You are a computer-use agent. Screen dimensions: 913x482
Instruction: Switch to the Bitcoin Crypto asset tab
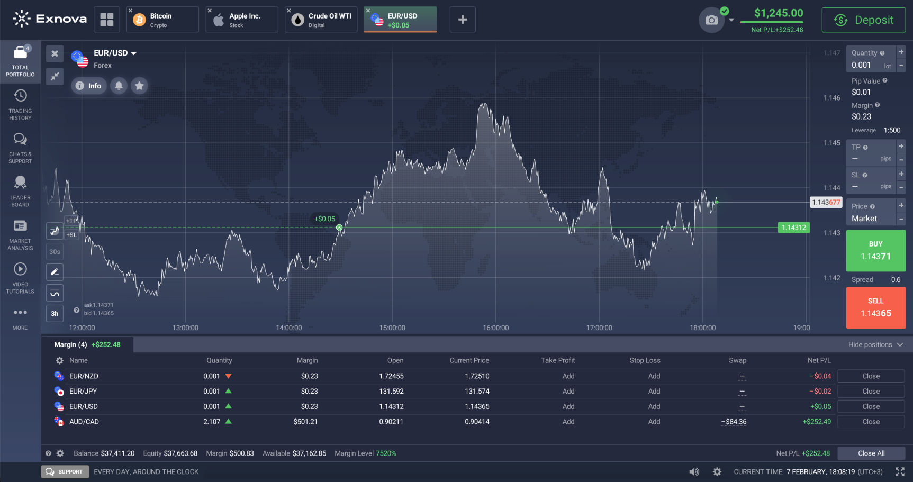pos(162,19)
